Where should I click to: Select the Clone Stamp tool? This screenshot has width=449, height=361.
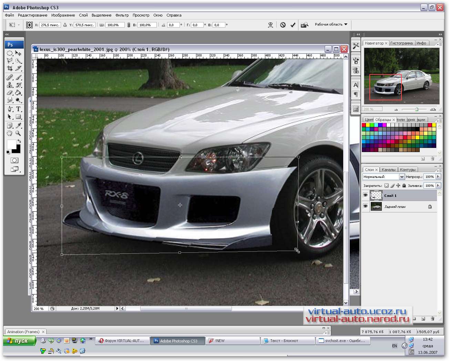pyautogui.click(x=10, y=85)
